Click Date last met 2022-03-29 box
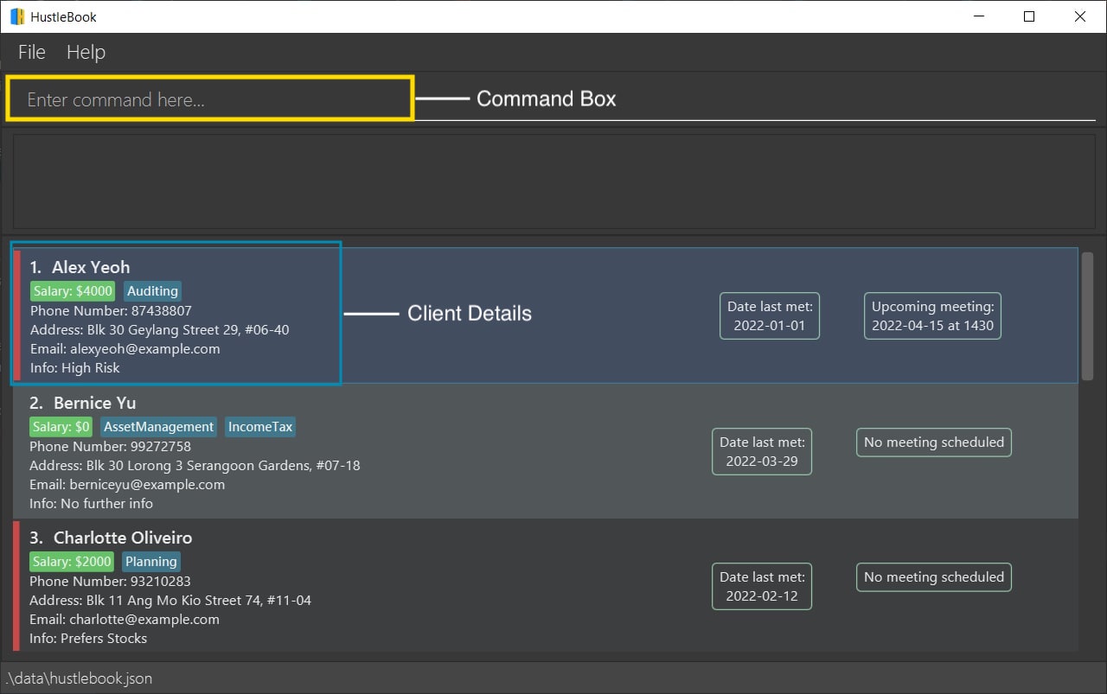Screen dimensions: 1107x694 point(762,451)
